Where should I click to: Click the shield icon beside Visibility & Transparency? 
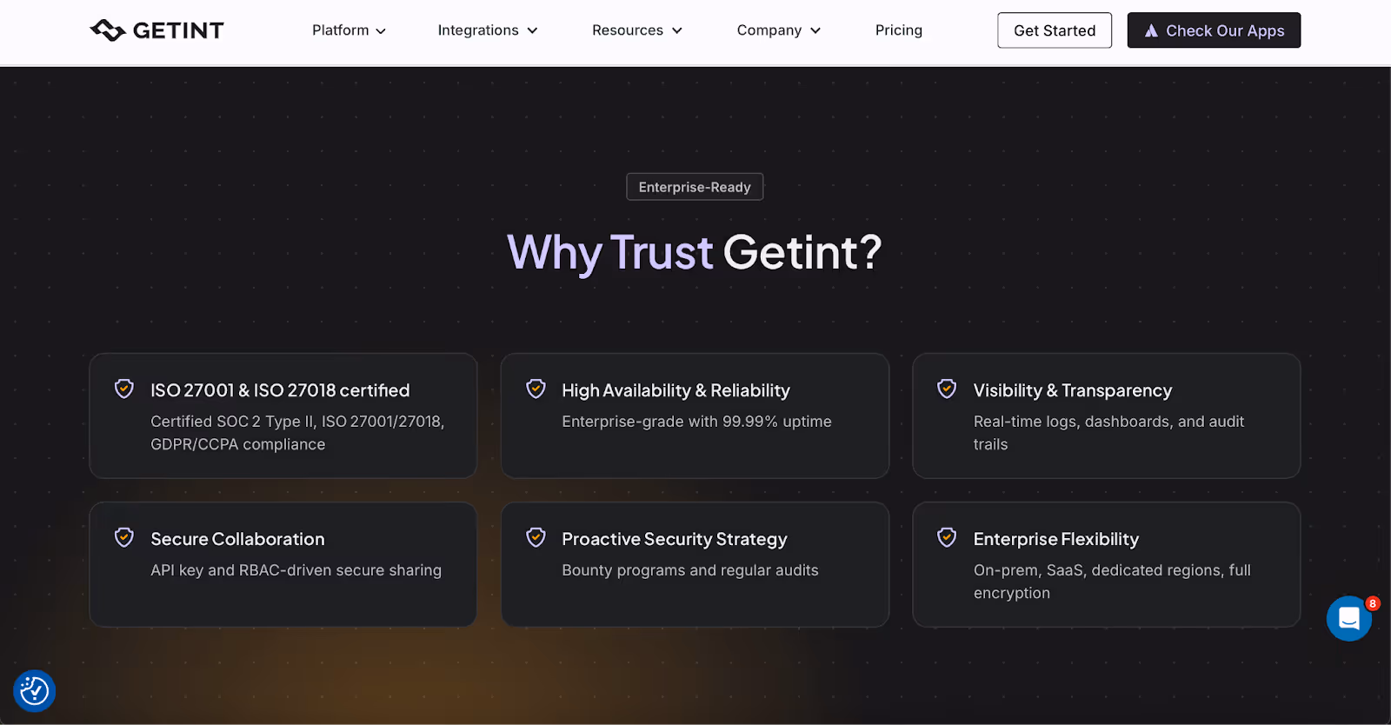point(947,389)
